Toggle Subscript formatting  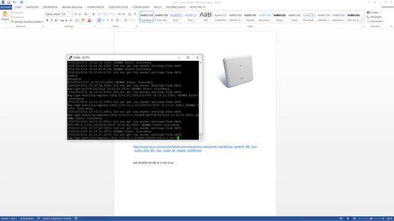(x=66, y=20)
